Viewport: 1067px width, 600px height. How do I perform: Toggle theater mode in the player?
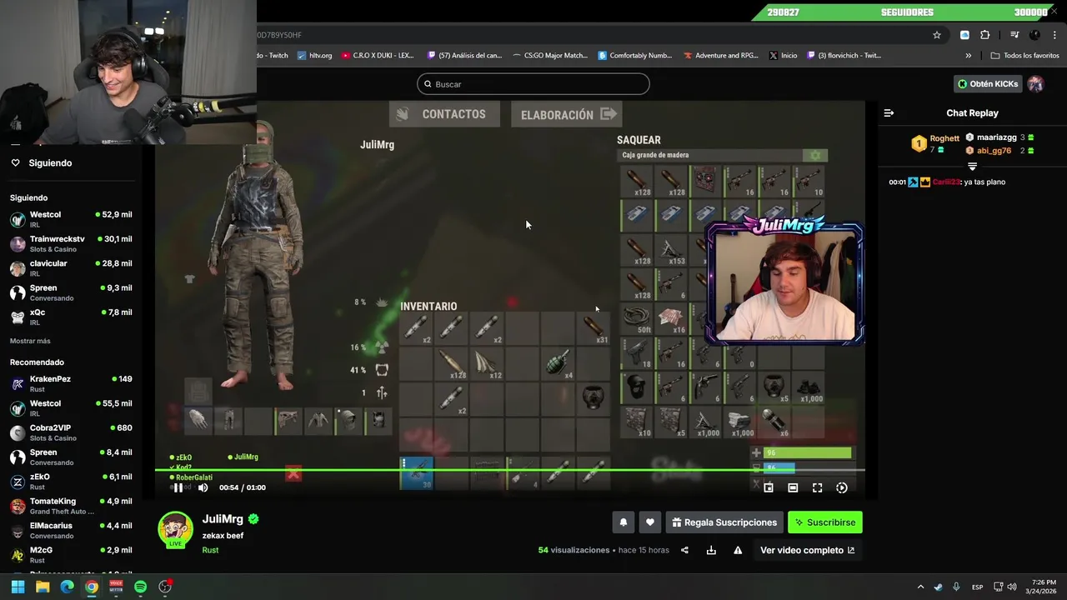point(793,487)
